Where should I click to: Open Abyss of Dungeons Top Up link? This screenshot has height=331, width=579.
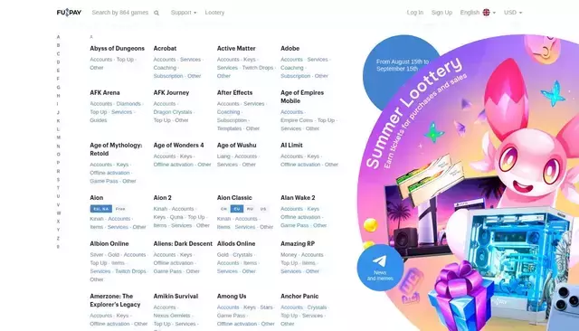[125, 60]
